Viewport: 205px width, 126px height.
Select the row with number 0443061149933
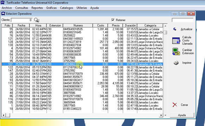(x=82, y=38)
